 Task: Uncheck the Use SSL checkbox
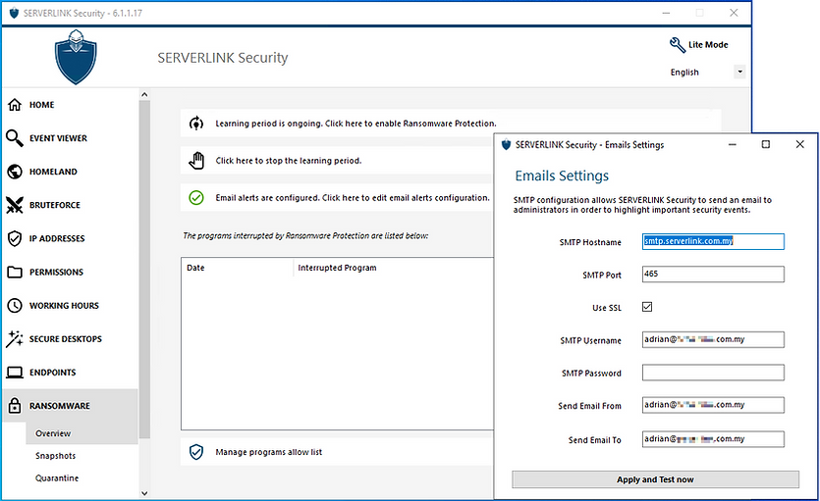click(x=647, y=307)
